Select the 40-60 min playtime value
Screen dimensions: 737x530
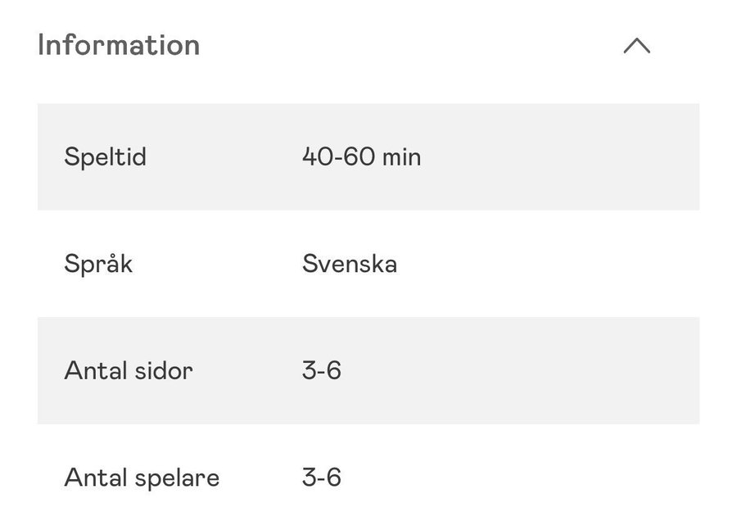(361, 156)
